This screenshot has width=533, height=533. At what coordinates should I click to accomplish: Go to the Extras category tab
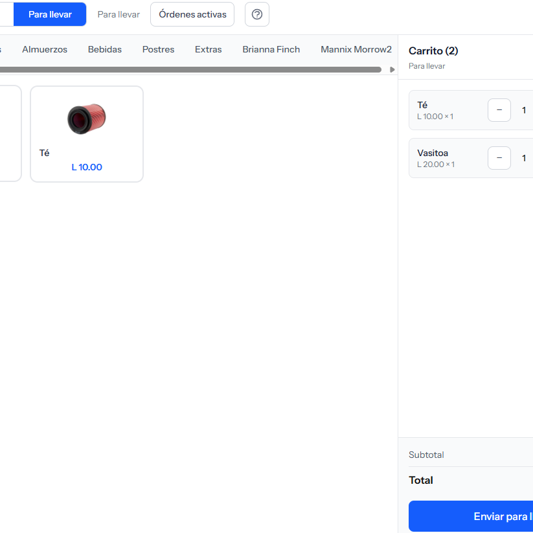click(208, 49)
